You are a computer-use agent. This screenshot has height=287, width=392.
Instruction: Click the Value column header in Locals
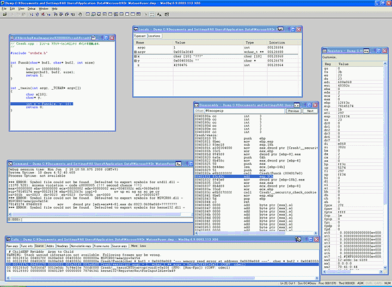208,43
